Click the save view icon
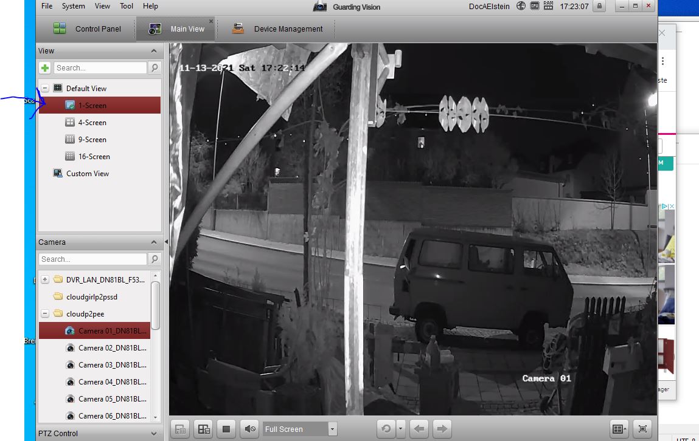Image resolution: width=699 pixels, height=441 pixels. (x=180, y=429)
